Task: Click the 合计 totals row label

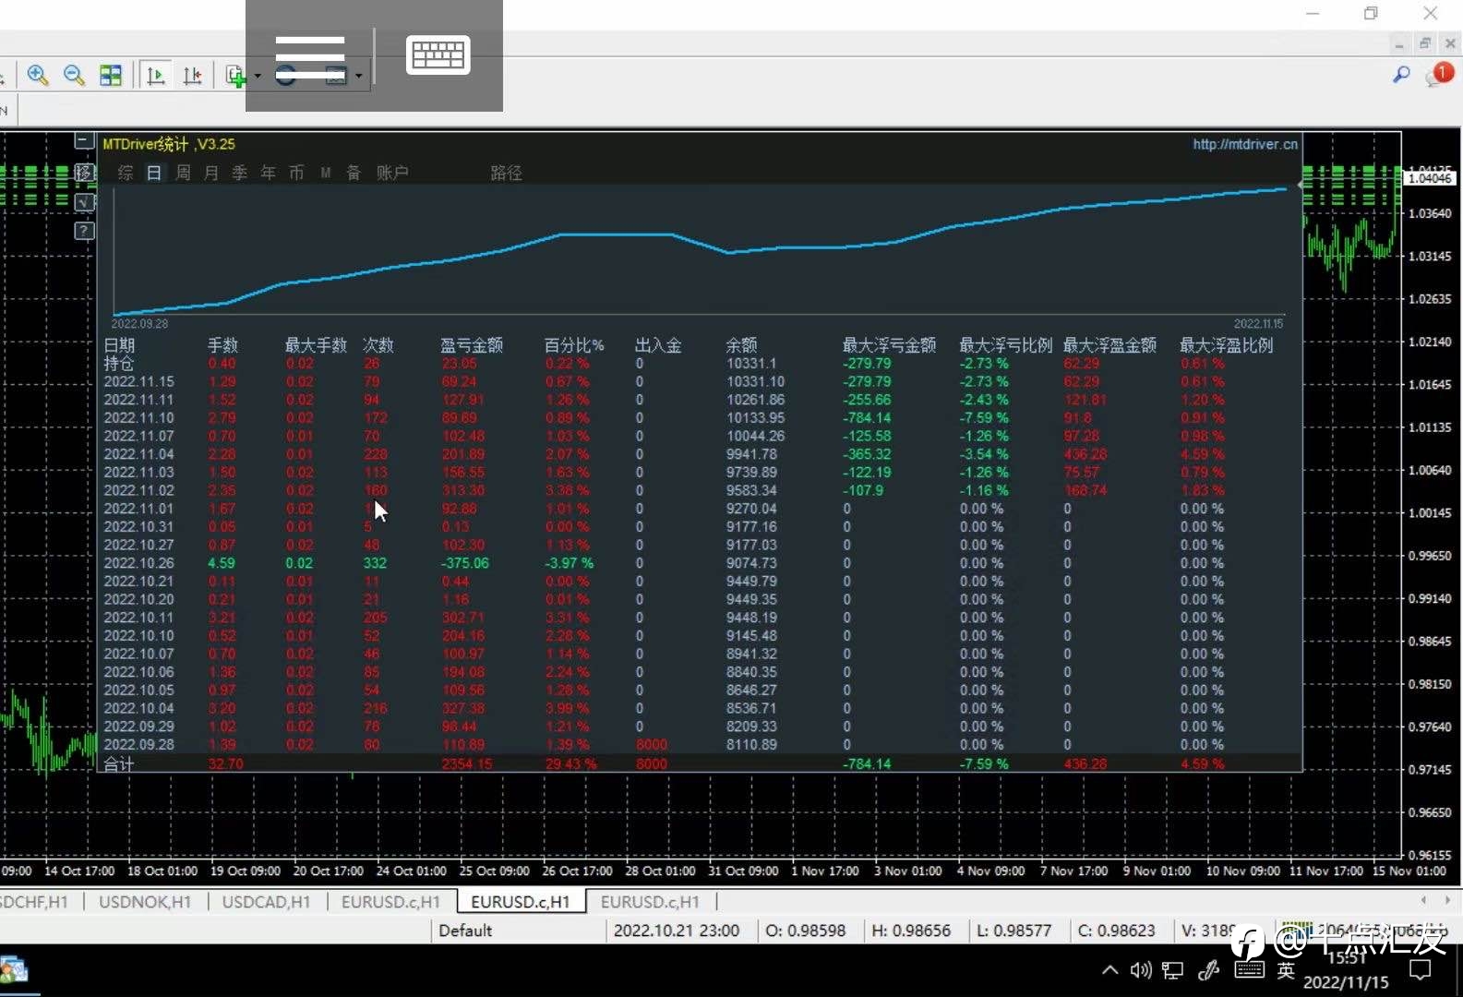Action: 118,764
